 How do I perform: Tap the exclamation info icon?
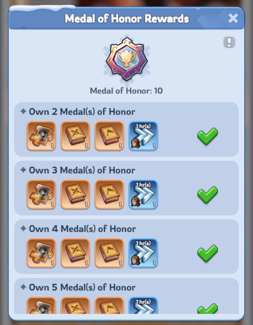coord(229,42)
